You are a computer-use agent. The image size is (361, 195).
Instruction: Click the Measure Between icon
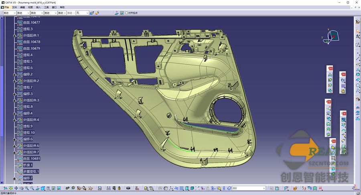(x=108, y=188)
